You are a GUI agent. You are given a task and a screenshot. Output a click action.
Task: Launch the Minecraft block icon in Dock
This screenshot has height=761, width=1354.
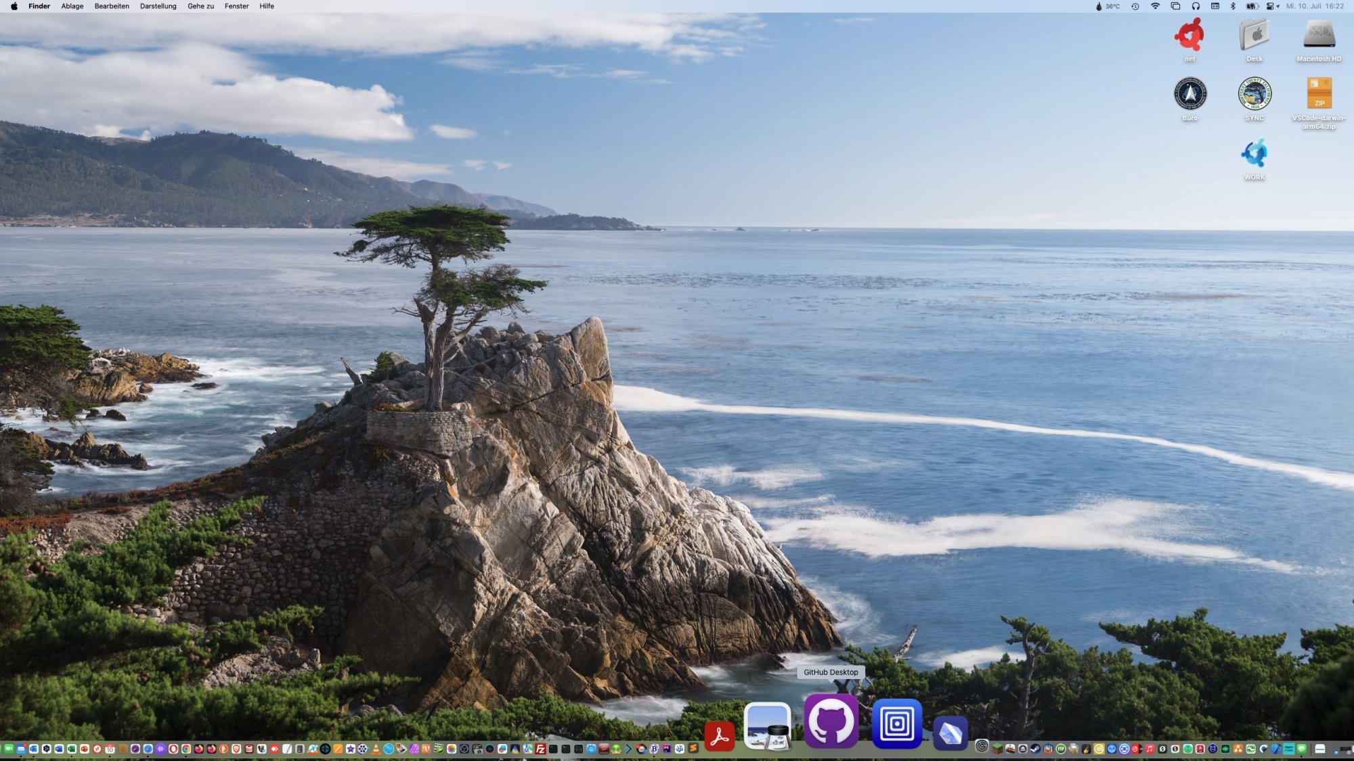click(997, 749)
